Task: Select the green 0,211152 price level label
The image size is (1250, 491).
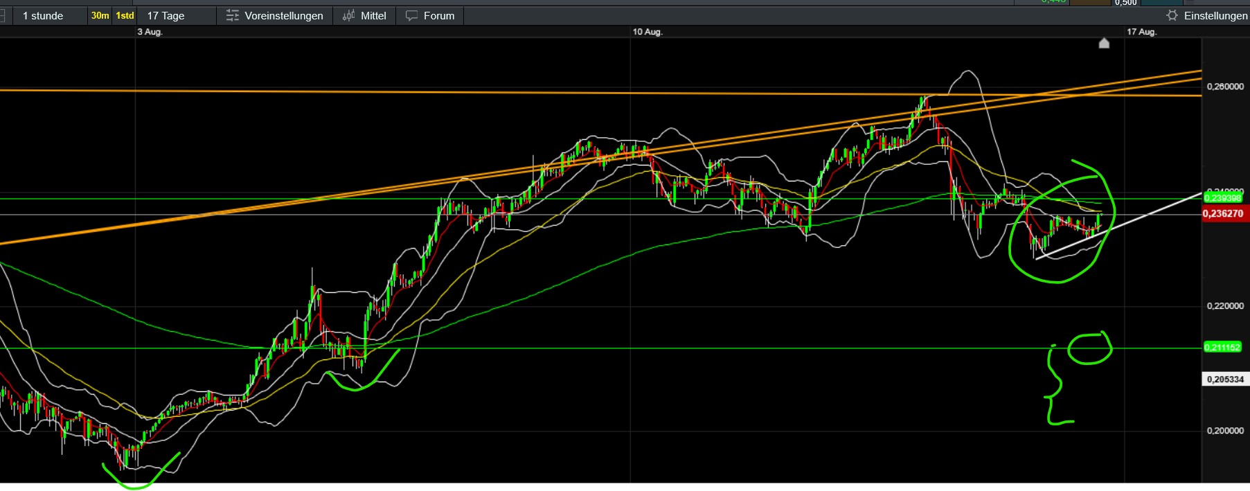Action: click(1222, 347)
